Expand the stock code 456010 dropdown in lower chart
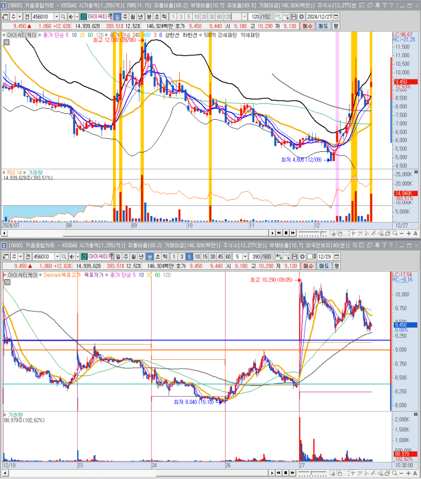The image size is (421, 479). (x=57, y=256)
